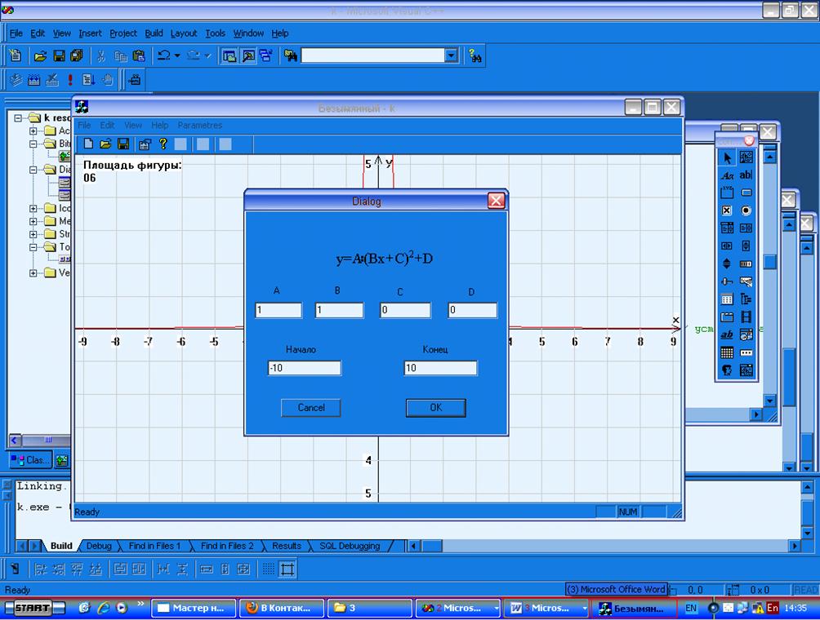Pick the Radio Button tool in Controls palette
Image resolution: width=820 pixels, height=620 pixels.
(x=746, y=210)
